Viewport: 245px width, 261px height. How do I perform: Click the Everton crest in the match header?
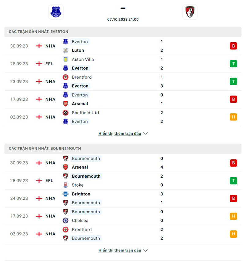[56, 12]
